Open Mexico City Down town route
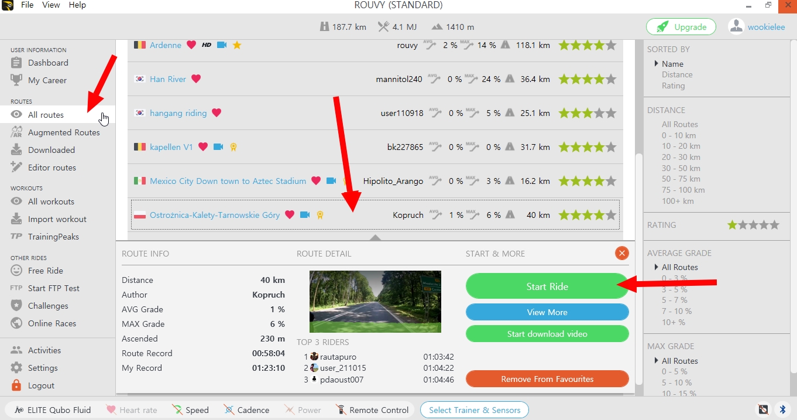 tap(228, 181)
